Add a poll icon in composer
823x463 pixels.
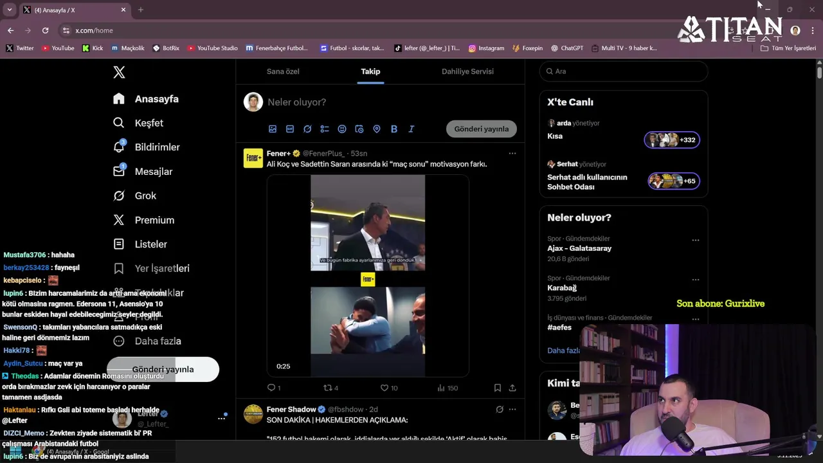pos(325,129)
